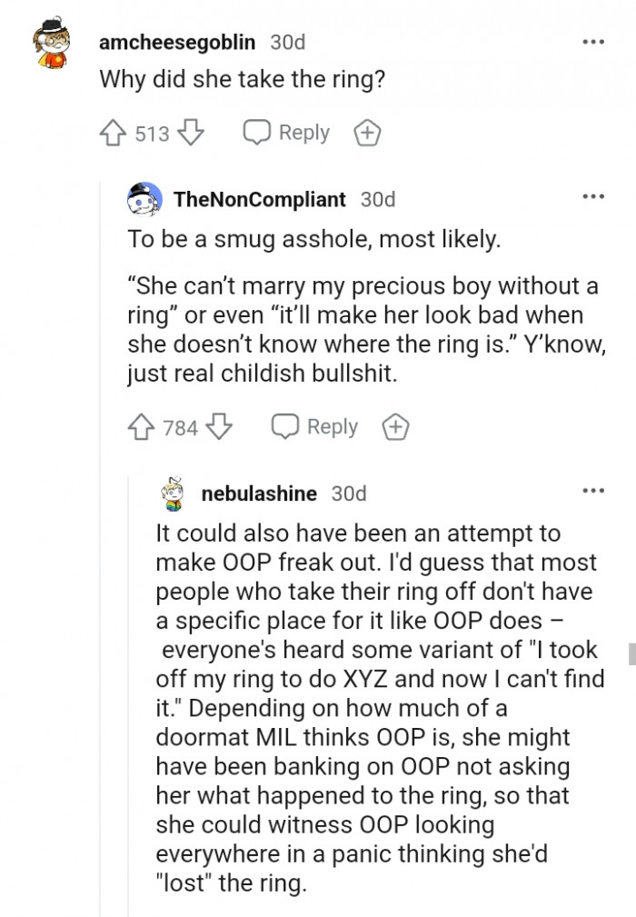Open nebulashine's profile
Screen dimensions: 636x917
point(259,493)
